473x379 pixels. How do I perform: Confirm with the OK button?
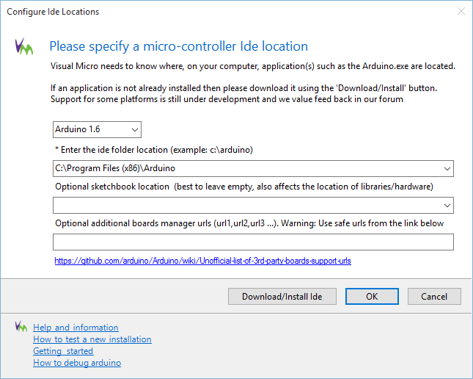tap(372, 297)
